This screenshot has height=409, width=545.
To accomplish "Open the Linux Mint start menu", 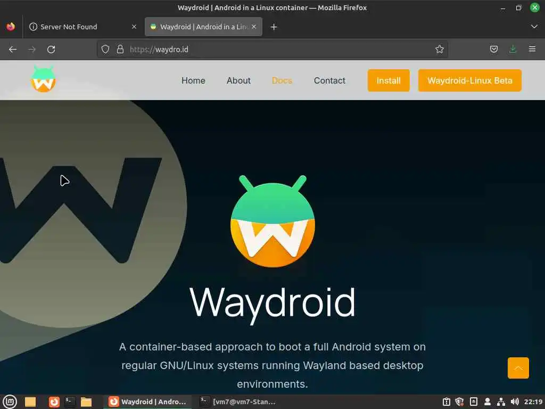I will tap(10, 402).
